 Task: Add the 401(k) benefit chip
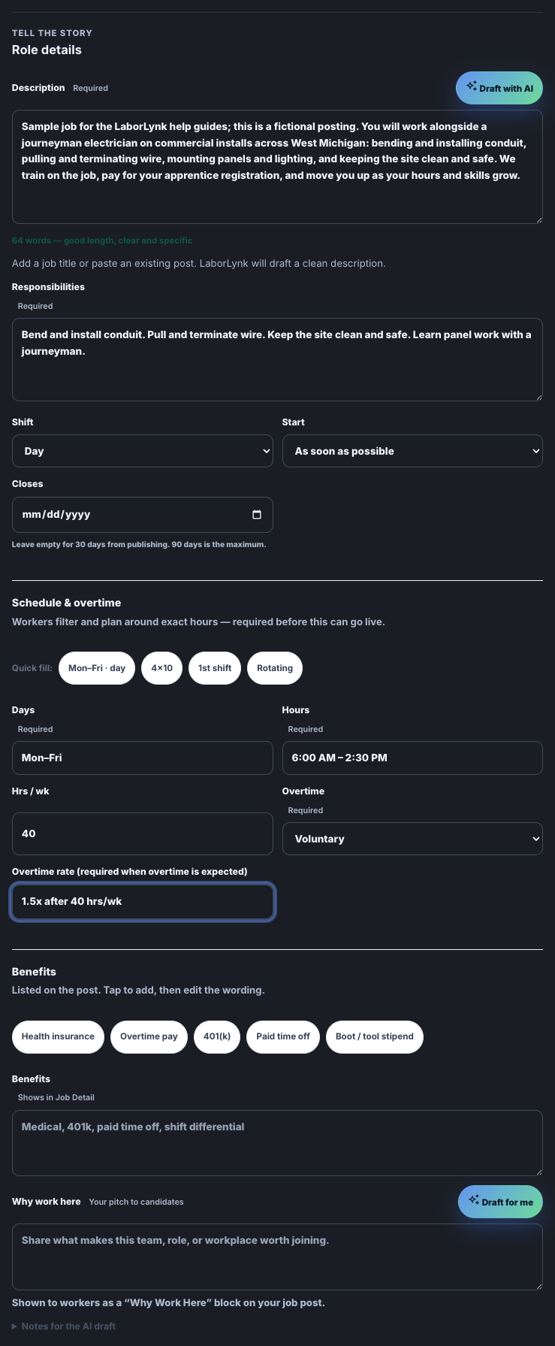coord(217,1036)
